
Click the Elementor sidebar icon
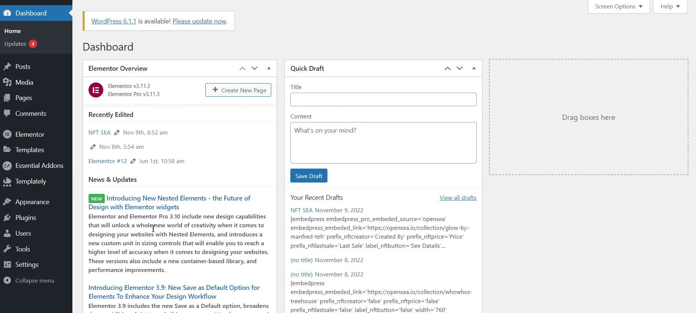7,135
